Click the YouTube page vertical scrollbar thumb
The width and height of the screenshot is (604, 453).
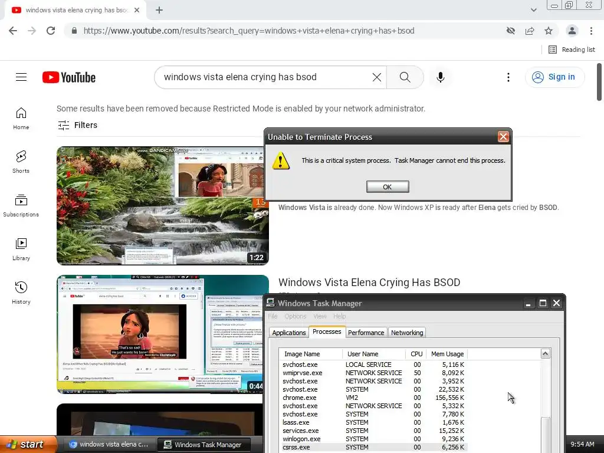point(599,82)
